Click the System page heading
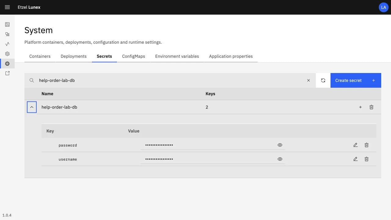Screen dimensions: 391x220 (38, 30)
